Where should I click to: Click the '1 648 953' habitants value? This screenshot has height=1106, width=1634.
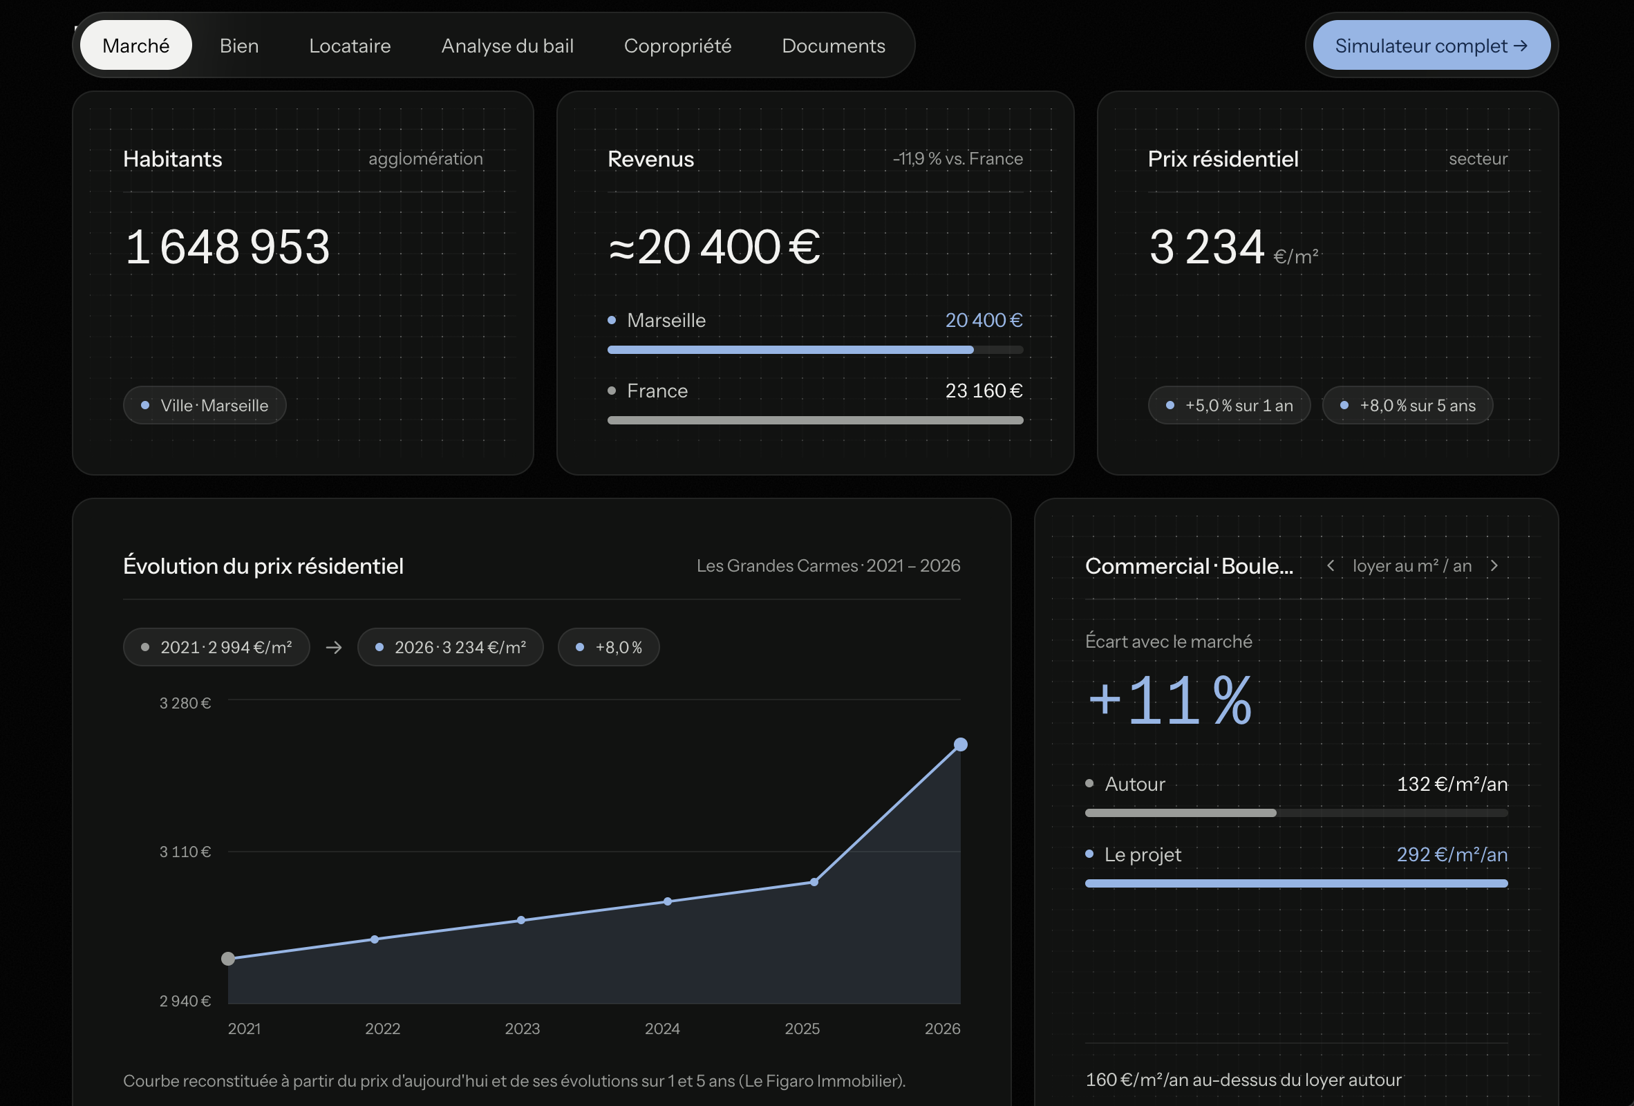point(227,247)
